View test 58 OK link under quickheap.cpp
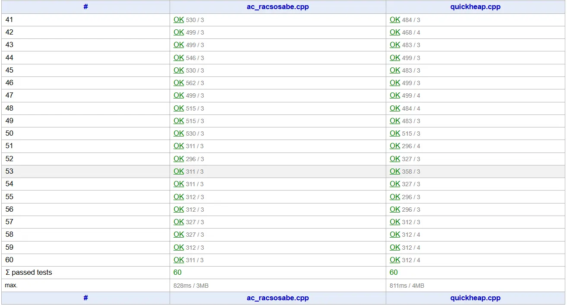Viewport: 567px width, 305px height. point(395,234)
